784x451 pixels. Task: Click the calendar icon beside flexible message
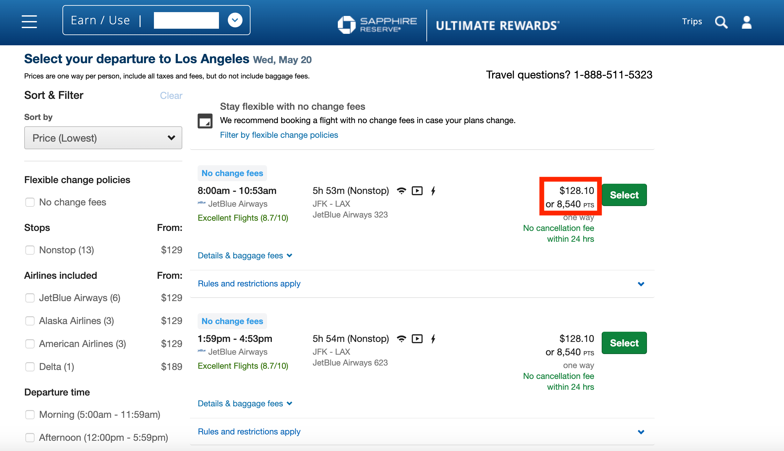[205, 121]
